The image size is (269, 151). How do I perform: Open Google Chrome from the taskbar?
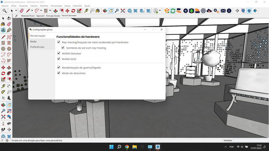click(x=127, y=147)
